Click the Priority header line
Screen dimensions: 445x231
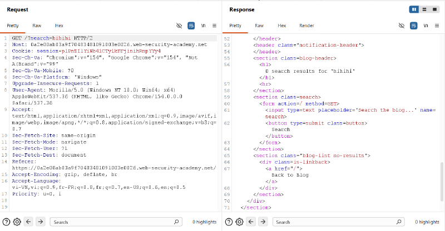pos(36,194)
